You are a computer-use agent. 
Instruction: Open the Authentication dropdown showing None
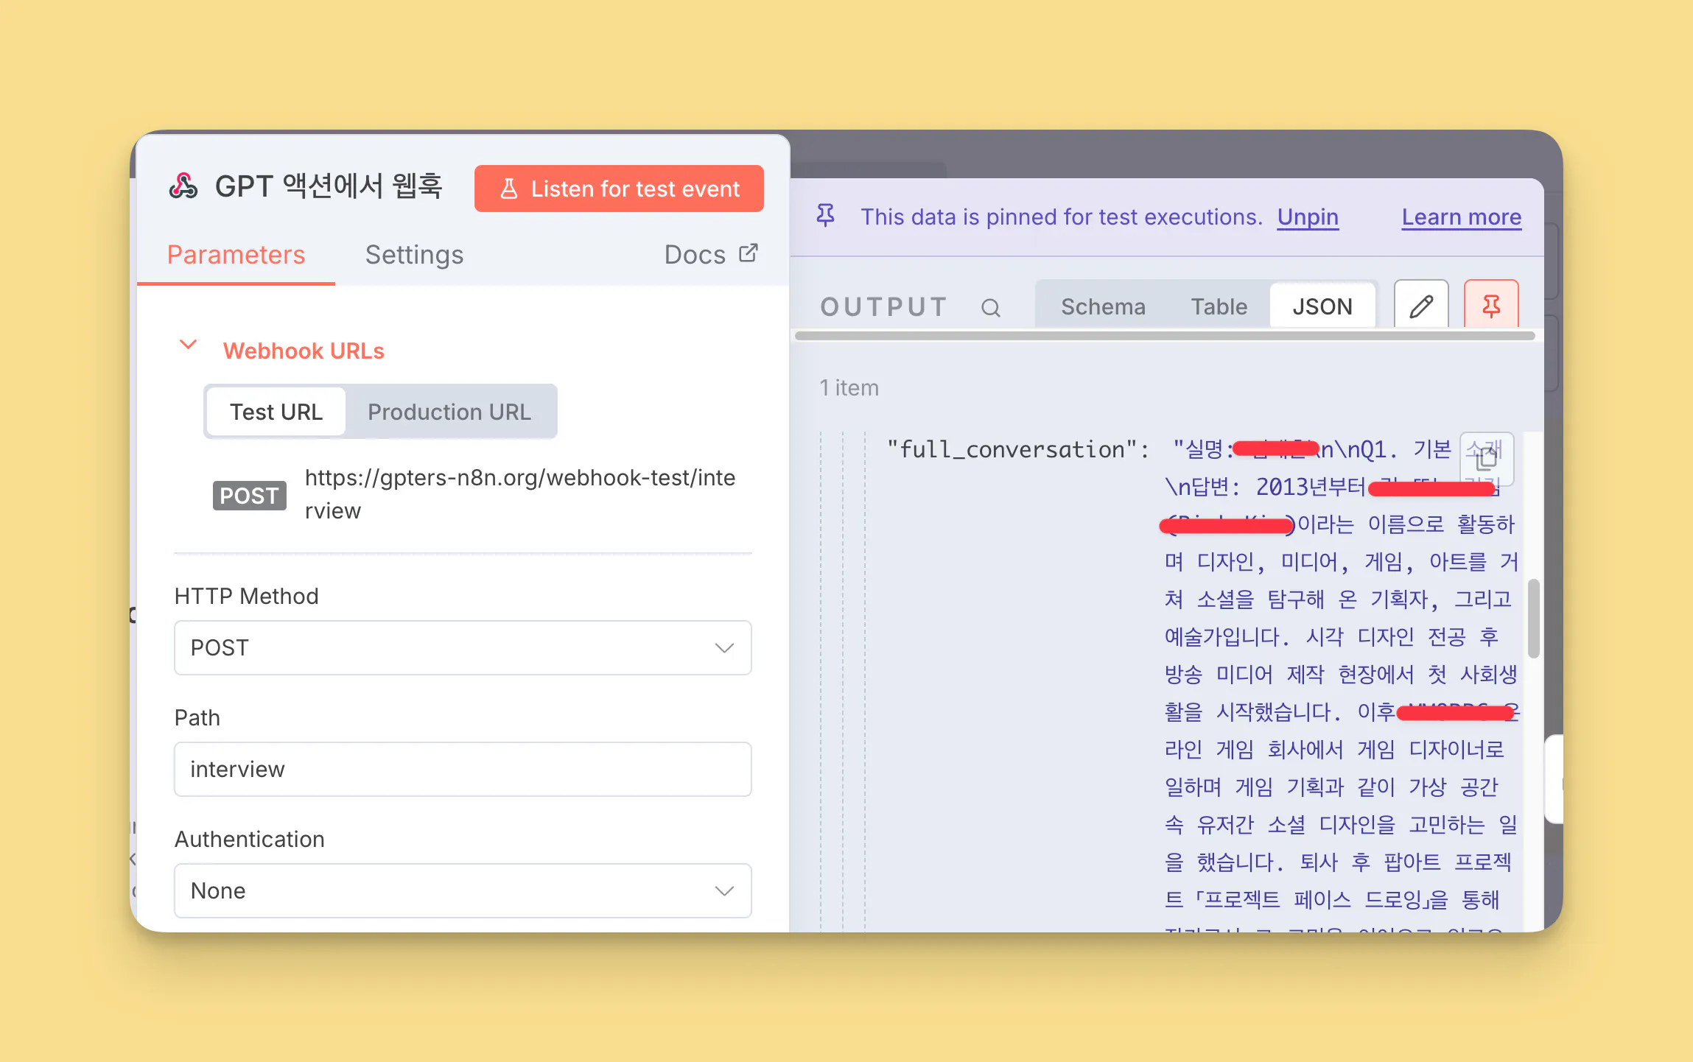[463, 890]
